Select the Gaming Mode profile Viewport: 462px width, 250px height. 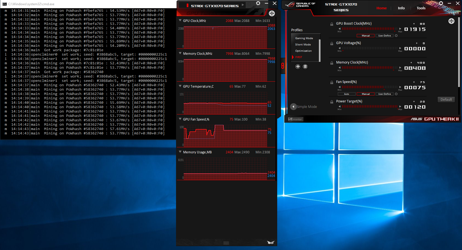[x=304, y=38]
